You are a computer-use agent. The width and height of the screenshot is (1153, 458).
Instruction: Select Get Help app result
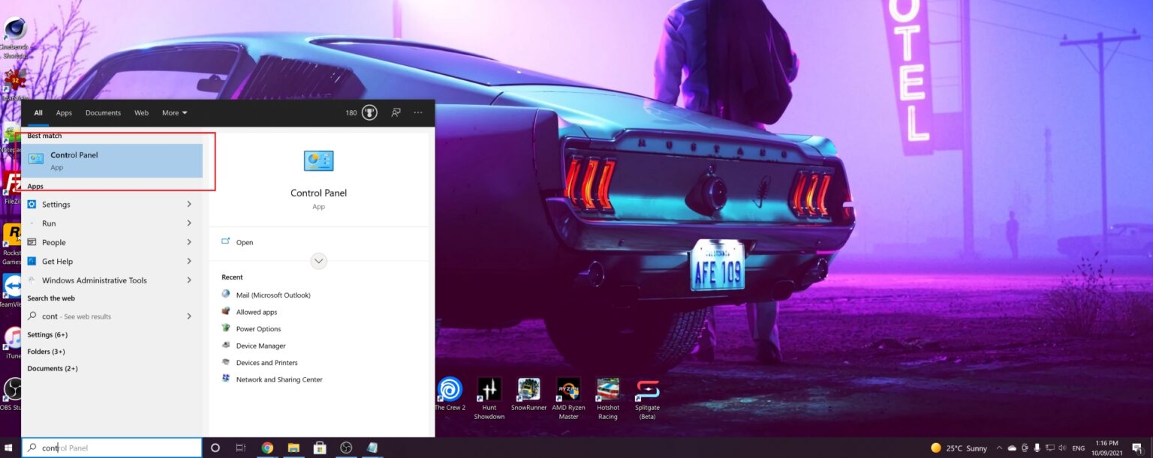[x=112, y=261]
